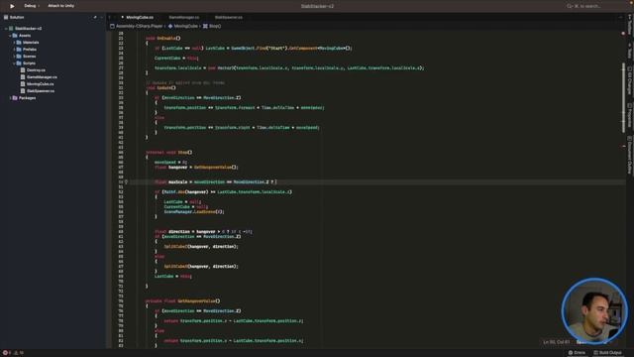The width and height of the screenshot is (634, 357).
Task: Click the editor vertical scrollbar thumb
Action: tap(623, 98)
